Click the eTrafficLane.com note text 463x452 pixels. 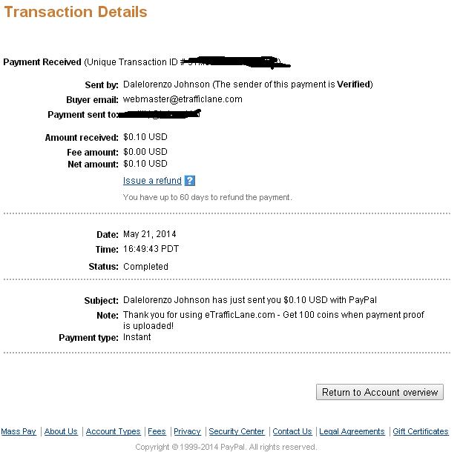(x=274, y=320)
